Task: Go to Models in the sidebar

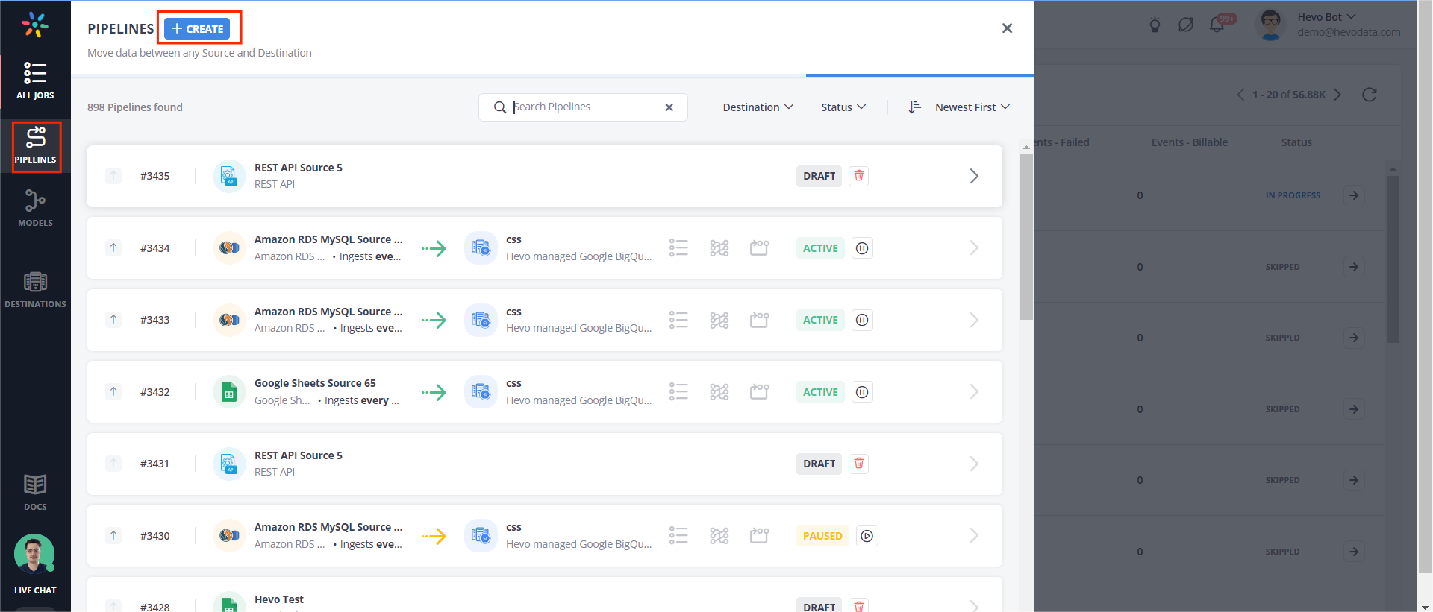Action: click(x=35, y=208)
